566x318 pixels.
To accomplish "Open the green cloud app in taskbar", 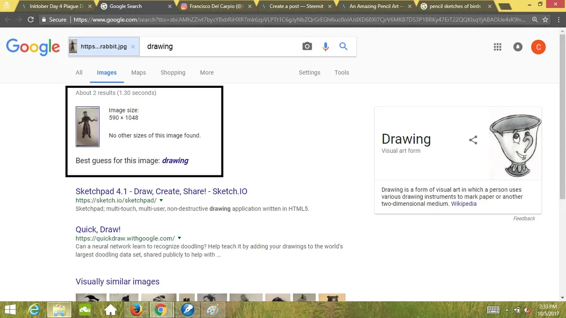I will pyautogui.click(x=85, y=310).
